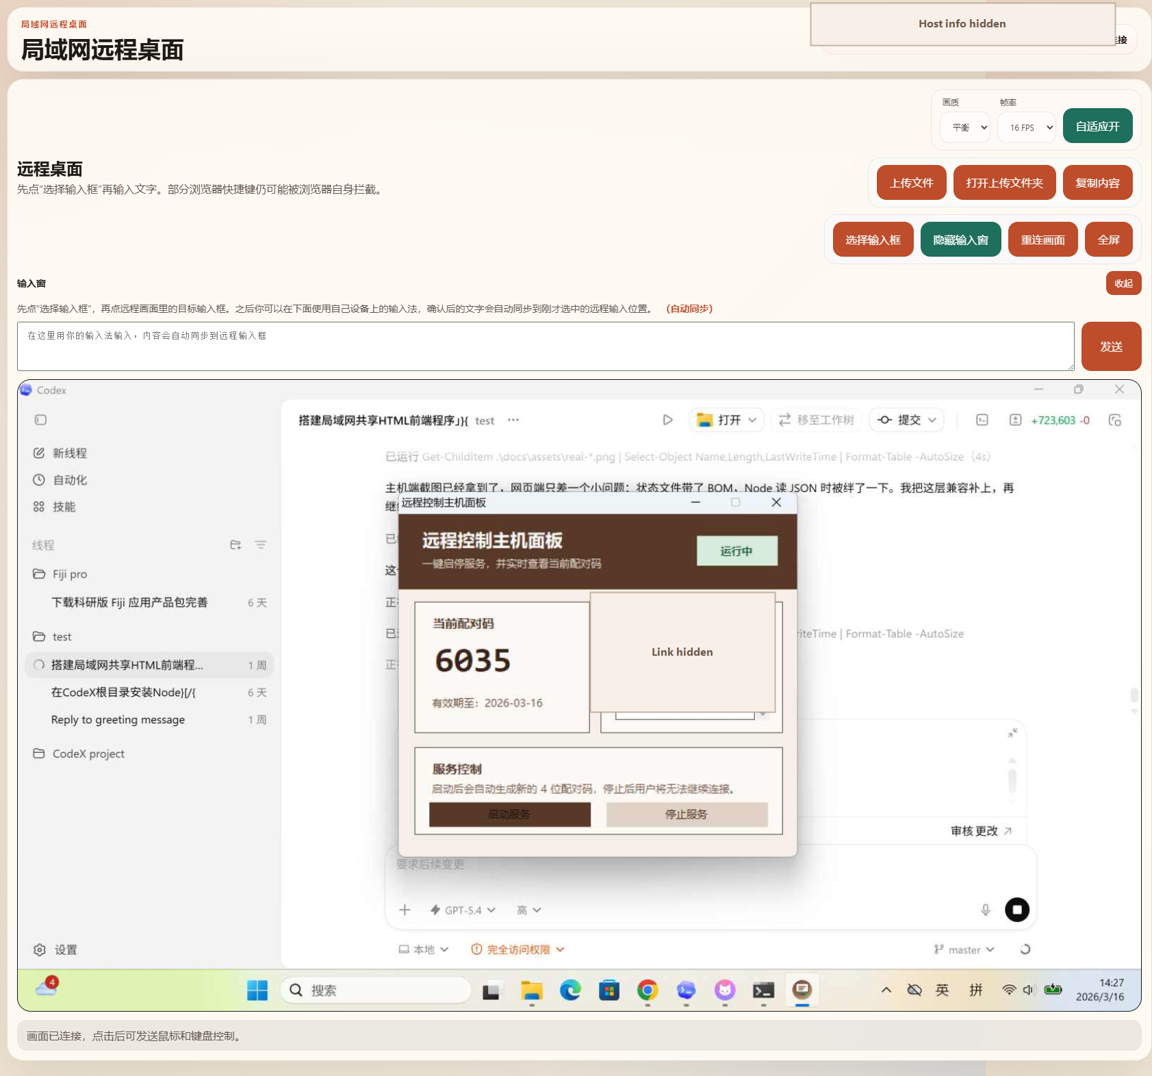
Task: Launch Chrome from the Windows taskbar
Action: [647, 990]
